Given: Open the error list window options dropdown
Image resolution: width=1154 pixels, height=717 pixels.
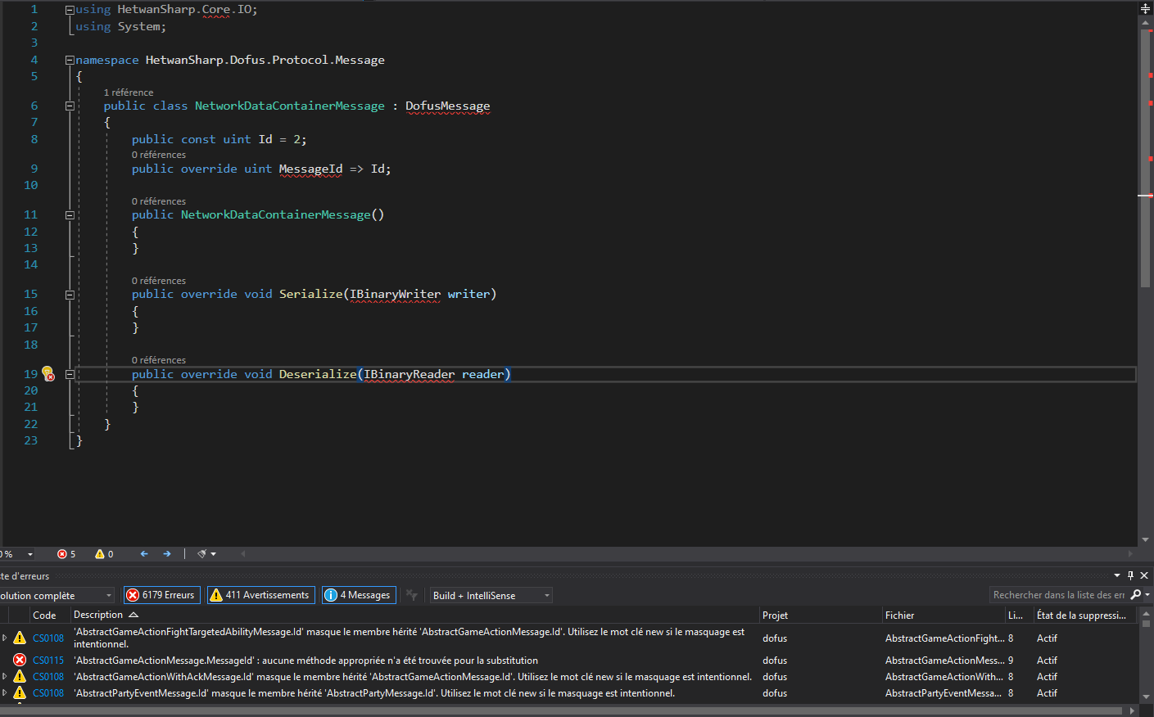Looking at the screenshot, I should click(1117, 575).
